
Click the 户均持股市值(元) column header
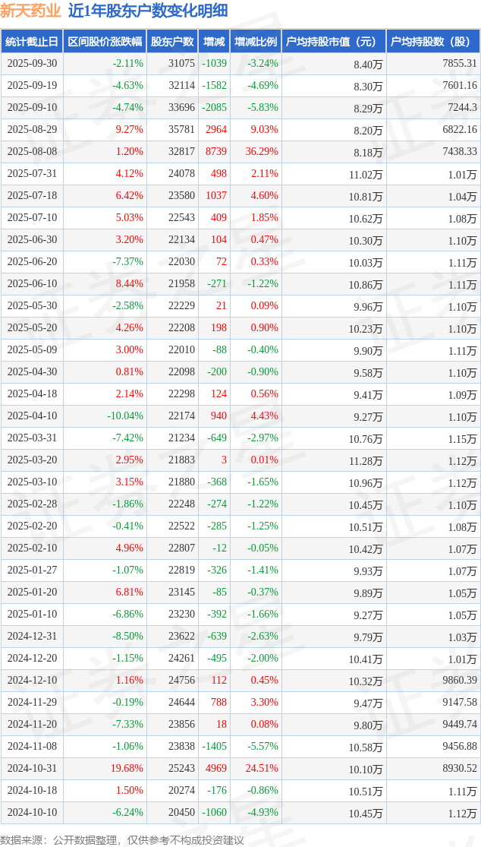click(x=334, y=42)
